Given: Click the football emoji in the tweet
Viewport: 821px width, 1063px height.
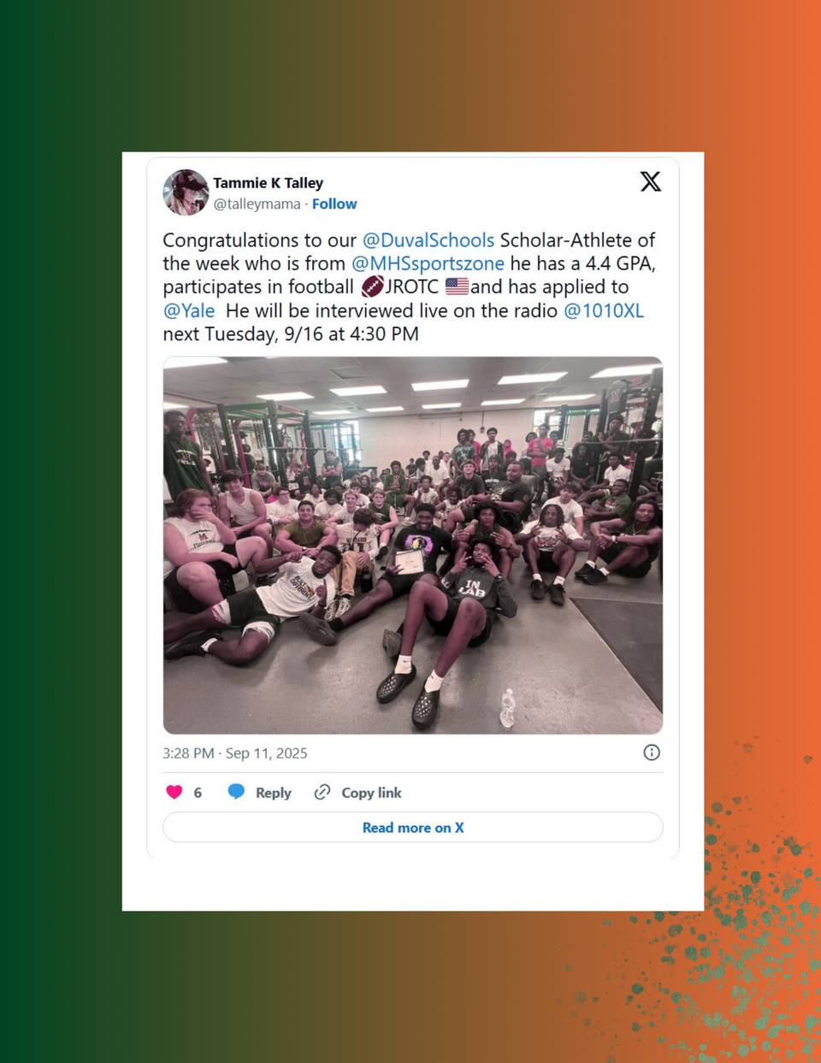Looking at the screenshot, I should [x=372, y=286].
